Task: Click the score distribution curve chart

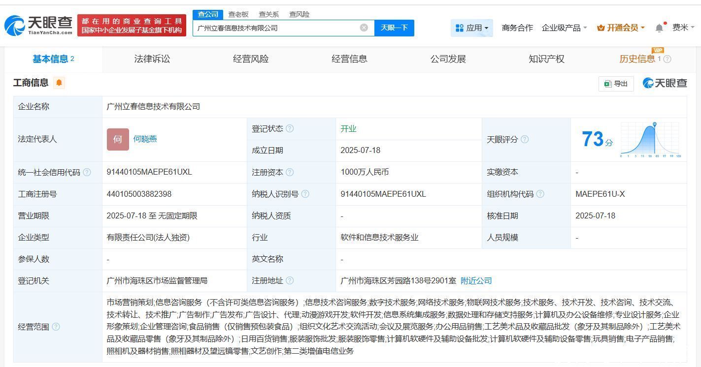Action: (x=650, y=140)
